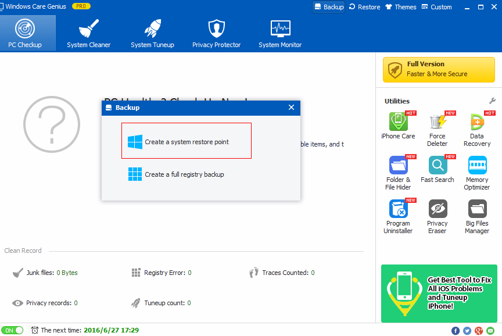Open the Twitter share icon

click(467, 331)
